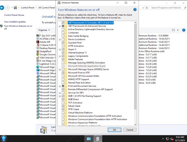
Task: Open view options dropdown arrow in Programs toolbar
Action: (x=178, y=30)
